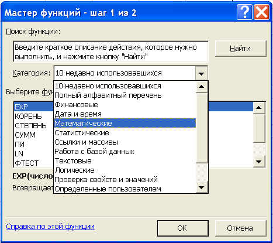
Task: Select EXP in the function list
Action: (34, 107)
